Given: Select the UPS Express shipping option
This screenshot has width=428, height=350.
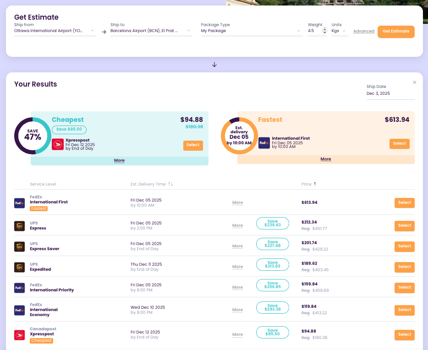Looking at the screenshot, I should 404,225.
